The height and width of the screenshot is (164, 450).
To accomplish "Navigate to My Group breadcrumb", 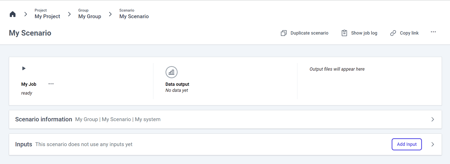I will pyautogui.click(x=90, y=16).
